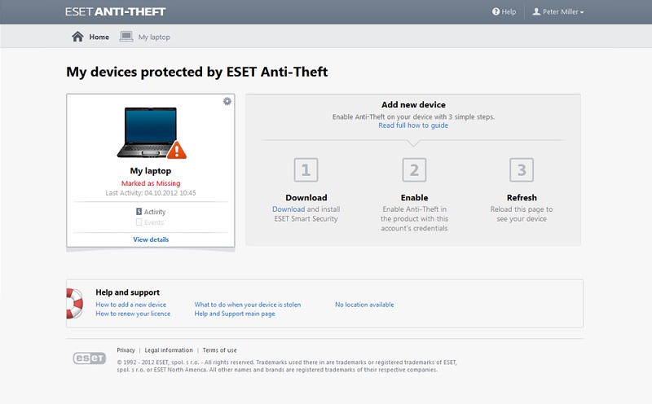Open the My laptop device settings gear
The width and height of the screenshot is (652, 404).
pyautogui.click(x=227, y=101)
